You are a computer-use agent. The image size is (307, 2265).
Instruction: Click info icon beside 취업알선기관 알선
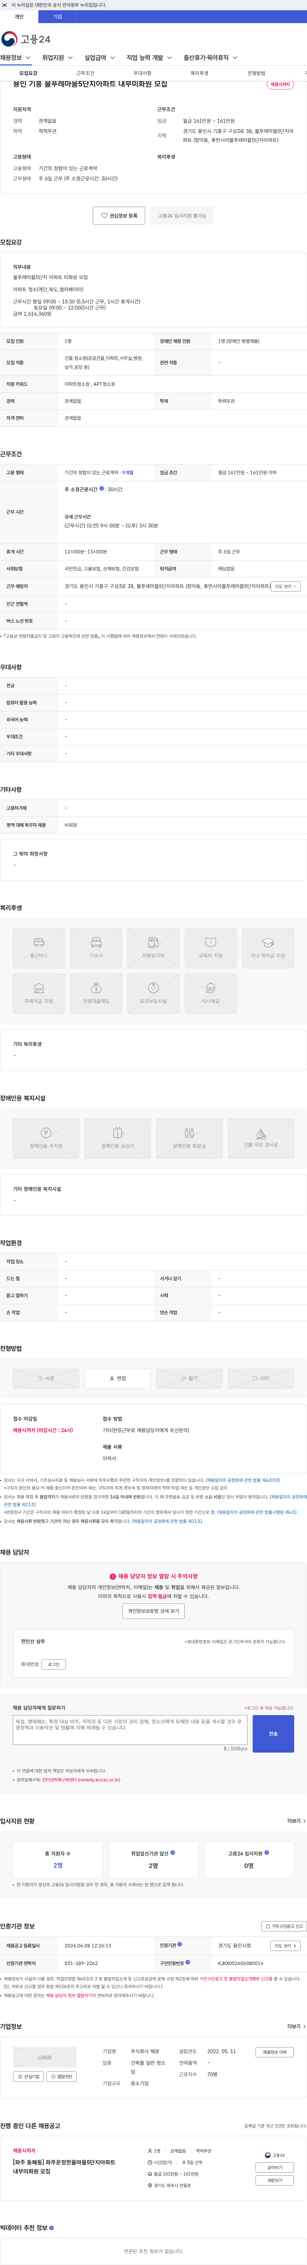click(172, 1853)
